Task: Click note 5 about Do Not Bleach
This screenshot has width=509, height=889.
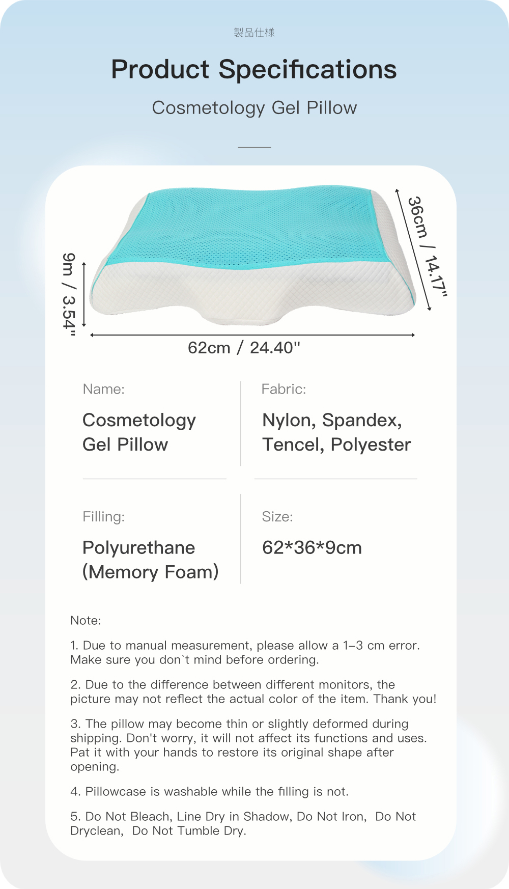Action: tap(243, 824)
